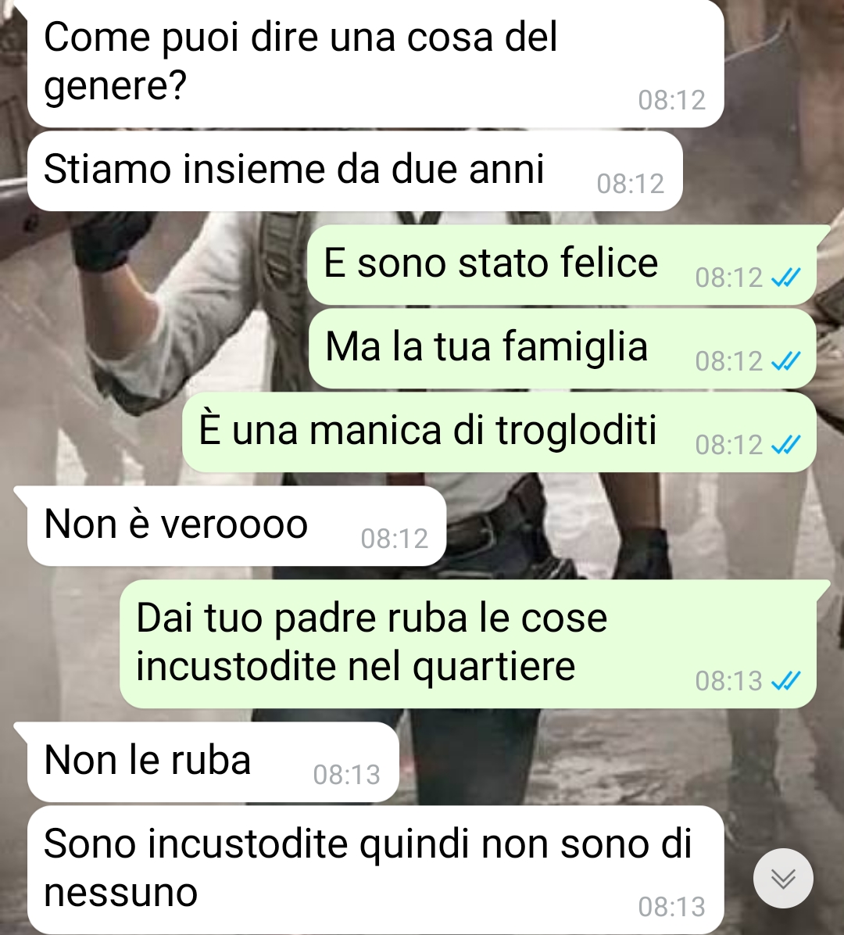Tap timestamp of 'Stiamo insieme da due anni'
Image resolution: width=844 pixels, height=935 pixels.
630,184
